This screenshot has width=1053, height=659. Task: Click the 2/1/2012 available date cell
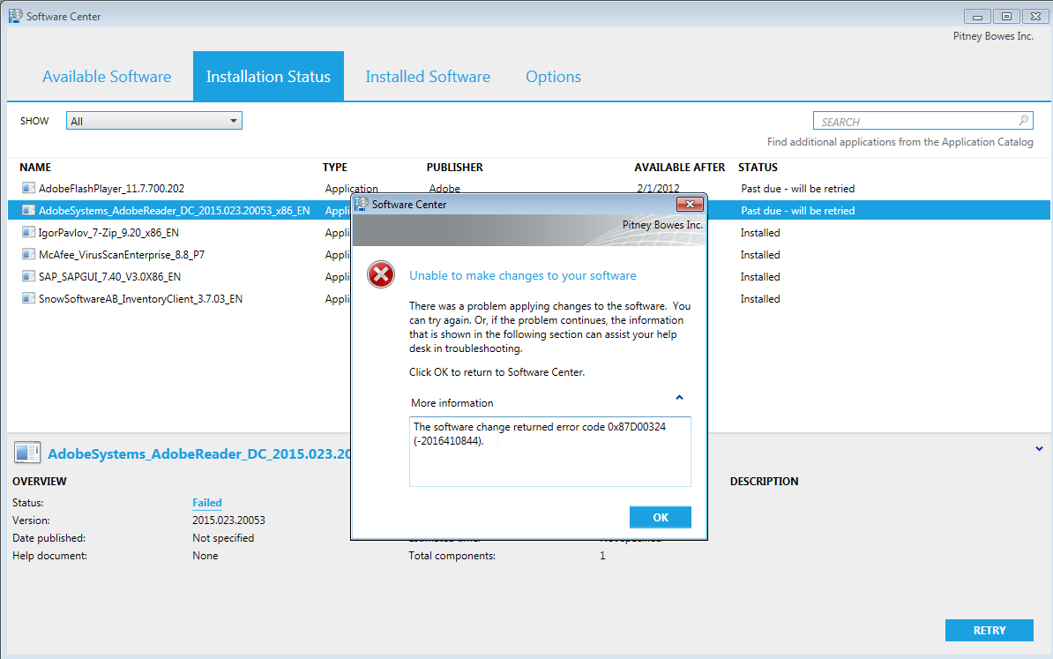click(x=658, y=188)
